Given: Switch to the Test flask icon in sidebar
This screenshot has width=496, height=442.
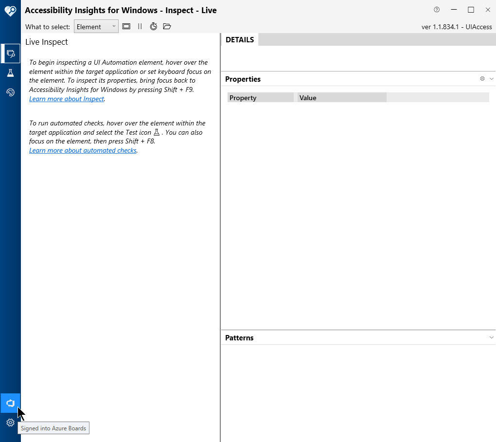Looking at the screenshot, I should click(x=10, y=73).
